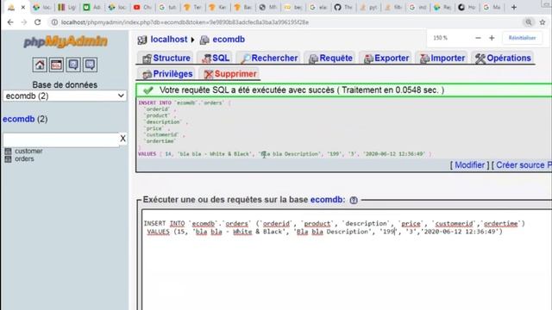This screenshot has width=552, height=310.
Task: Focus the browser address bar URL
Action: point(185,22)
